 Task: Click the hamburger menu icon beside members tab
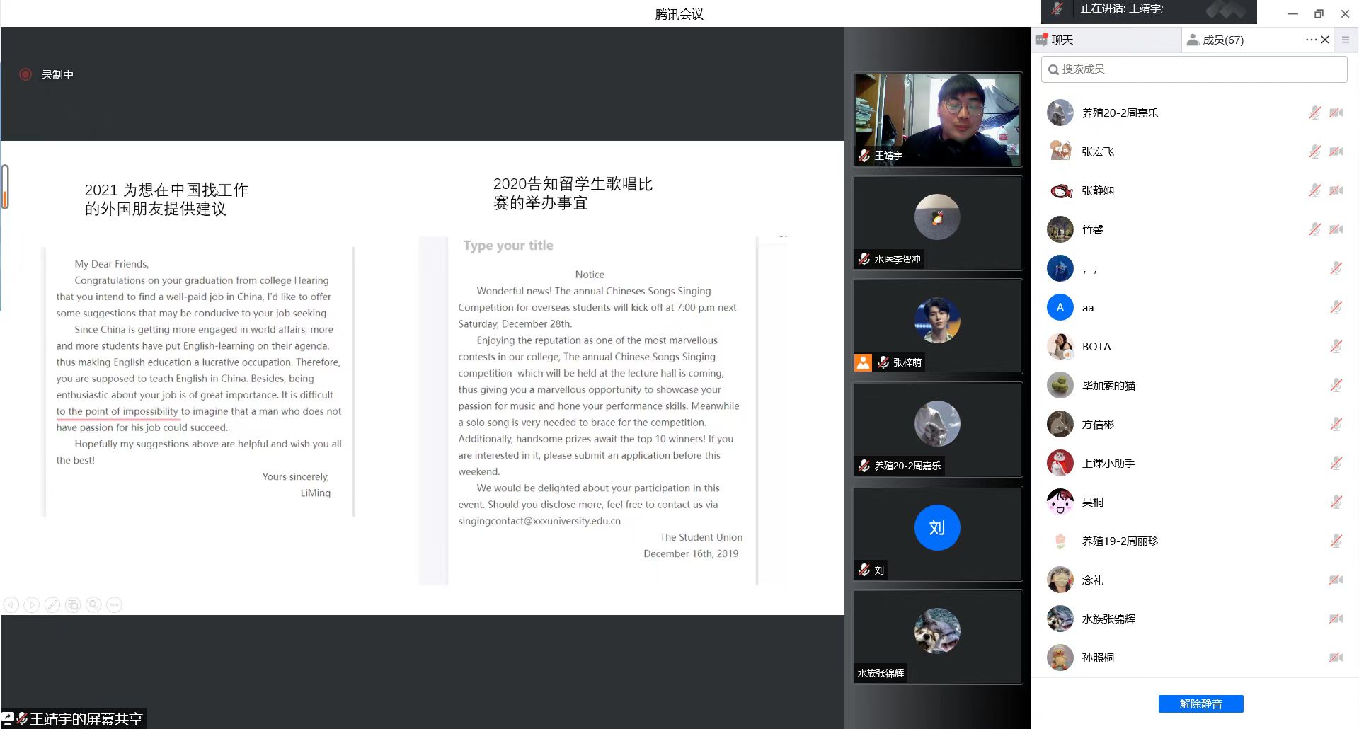pyautogui.click(x=1346, y=40)
